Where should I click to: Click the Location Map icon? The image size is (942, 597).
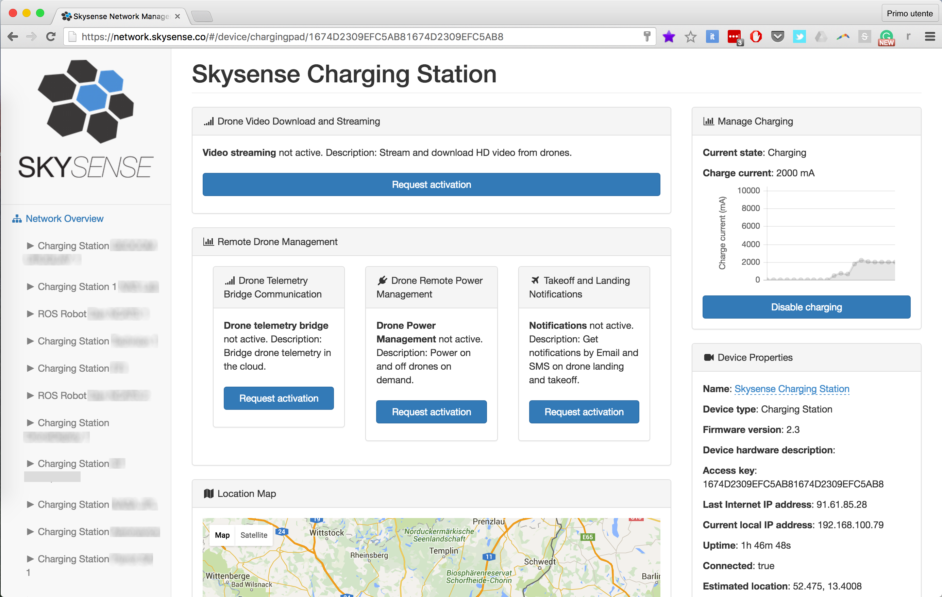coord(208,494)
